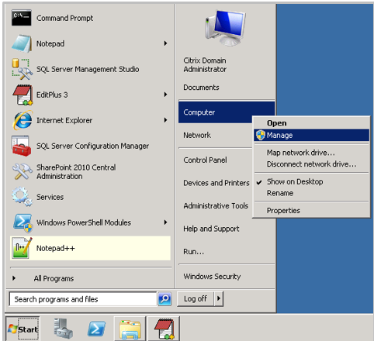Screen dimensions: 374x341
Task: Click the Start button
Action: pyautogui.click(x=23, y=329)
